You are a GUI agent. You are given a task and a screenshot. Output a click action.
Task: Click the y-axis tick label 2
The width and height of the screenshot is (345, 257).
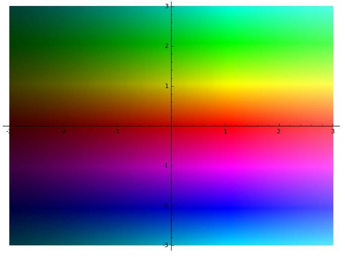click(x=167, y=46)
